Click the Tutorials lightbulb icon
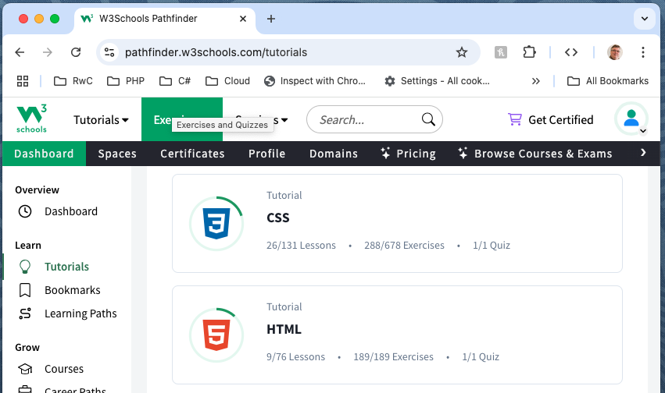The height and width of the screenshot is (393, 665). coord(25,267)
